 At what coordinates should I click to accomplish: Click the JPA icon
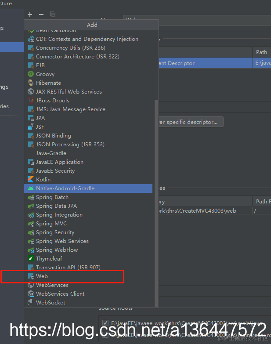[31, 118]
